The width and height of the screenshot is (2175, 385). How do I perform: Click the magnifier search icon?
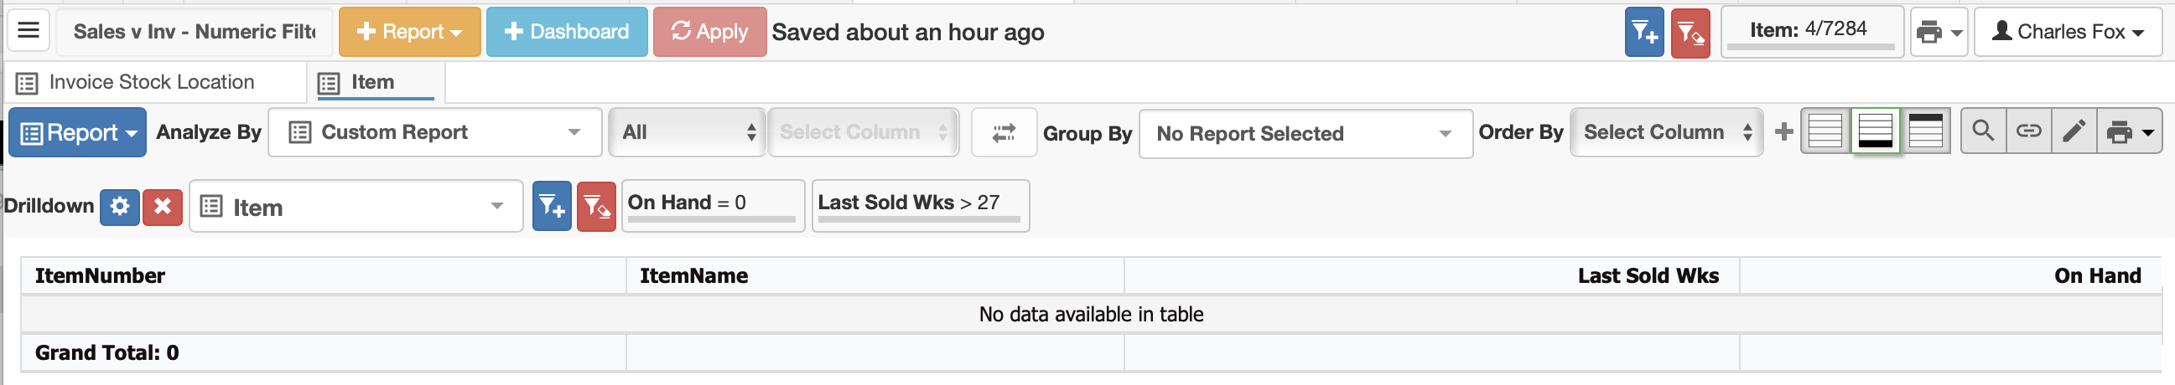coord(1982,131)
